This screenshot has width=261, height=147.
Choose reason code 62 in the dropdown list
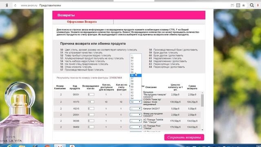(136, 93)
